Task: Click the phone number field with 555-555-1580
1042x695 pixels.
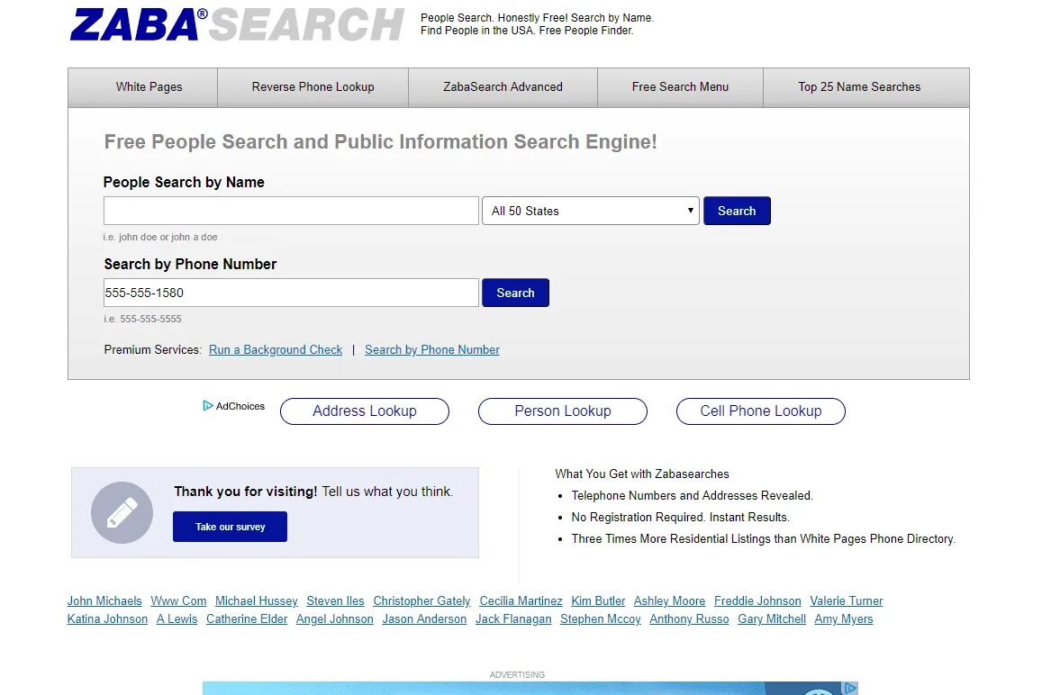Action: click(291, 293)
